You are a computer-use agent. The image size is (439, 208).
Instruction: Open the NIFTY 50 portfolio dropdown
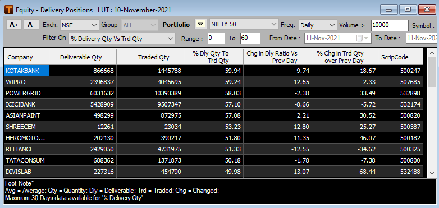tap(244, 24)
